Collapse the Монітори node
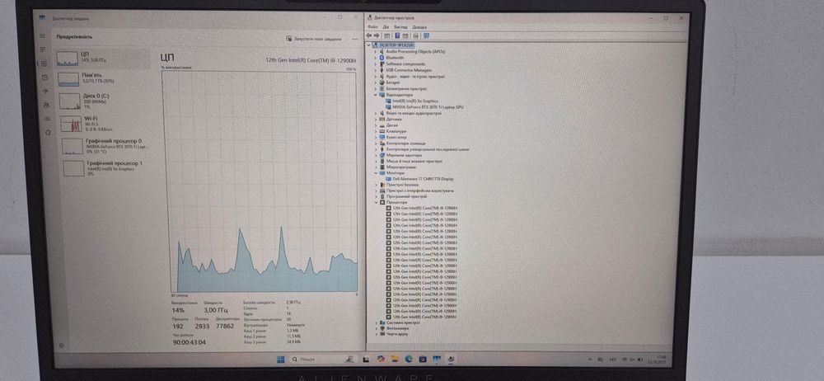 coord(376,172)
